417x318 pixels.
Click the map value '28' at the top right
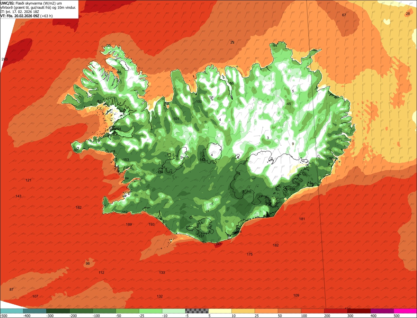[x=408, y=14]
